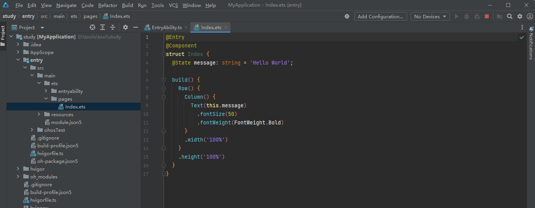Click 'pages' in the breadcrumb bar
This screenshot has width=535, height=208.
[91, 16]
